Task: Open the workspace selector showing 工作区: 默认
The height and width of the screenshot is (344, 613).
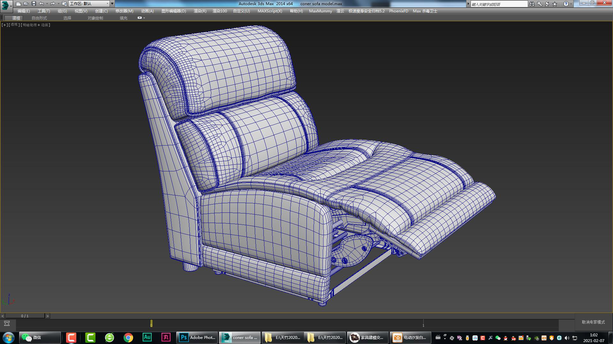Action: pyautogui.click(x=89, y=4)
